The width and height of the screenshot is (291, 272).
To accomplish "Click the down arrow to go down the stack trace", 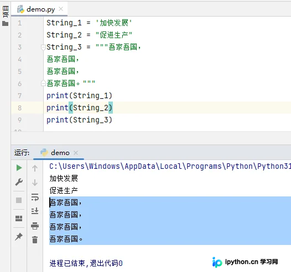I will (35, 183).
